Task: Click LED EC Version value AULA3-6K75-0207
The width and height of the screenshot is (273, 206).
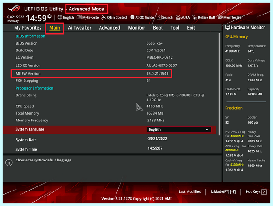Action: [162, 65]
